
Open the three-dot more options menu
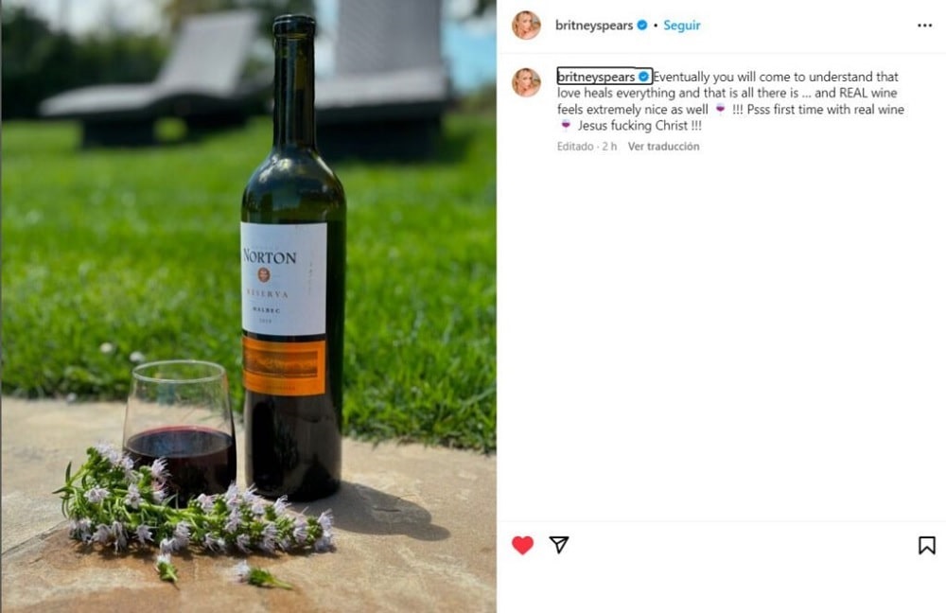point(924,26)
